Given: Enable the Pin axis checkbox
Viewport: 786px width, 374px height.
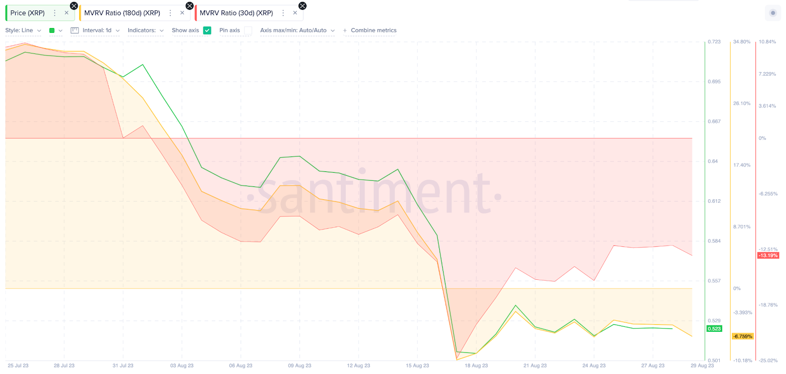Looking at the screenshot, I should (x=248, y=30).
